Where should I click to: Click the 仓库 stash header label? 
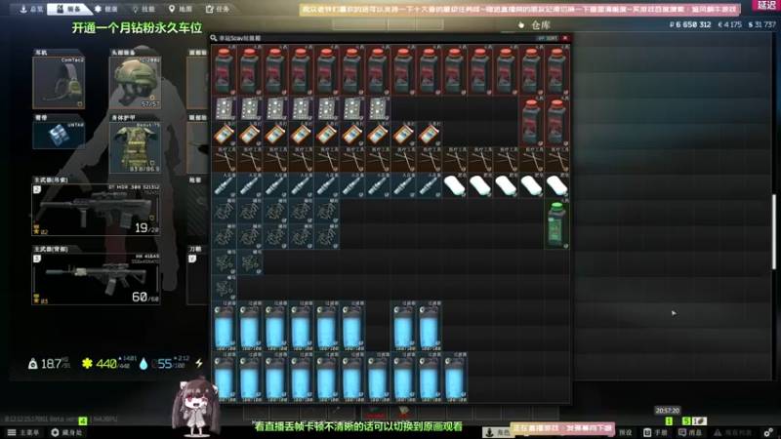(x=541, y=25)
